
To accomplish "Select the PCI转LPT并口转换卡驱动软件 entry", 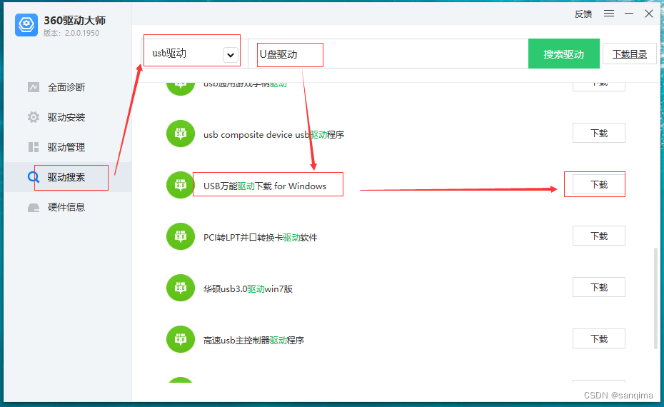I will (260, 238).
